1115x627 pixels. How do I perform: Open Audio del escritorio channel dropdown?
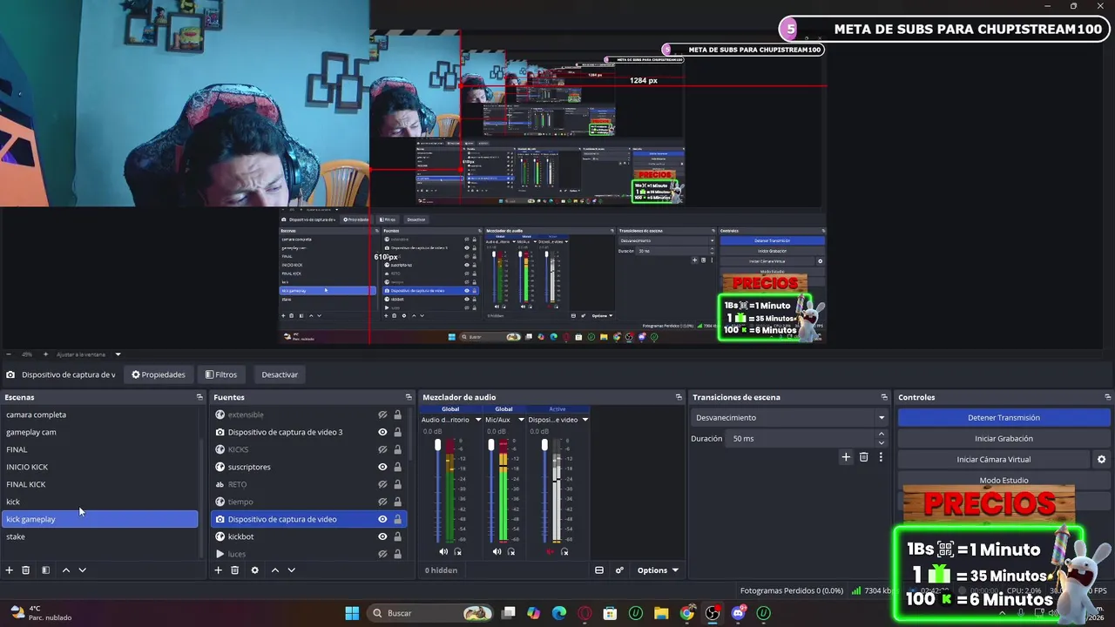(x=477, y=420)
